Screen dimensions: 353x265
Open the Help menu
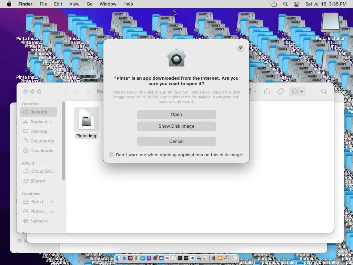click(128, 4)
